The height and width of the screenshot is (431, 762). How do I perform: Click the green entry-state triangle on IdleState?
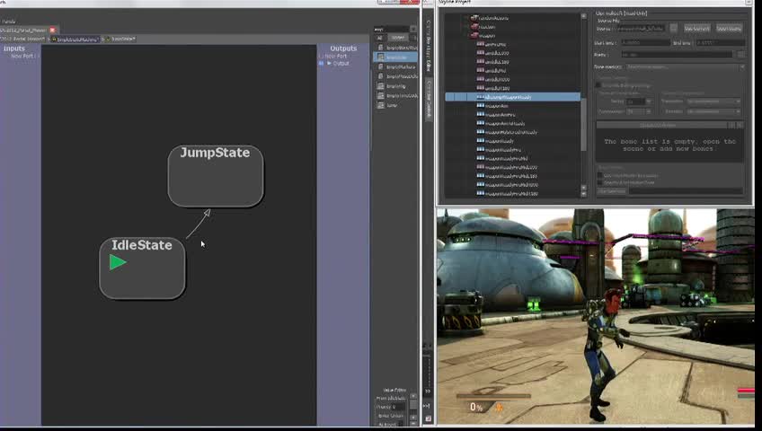tap(118, 262)
